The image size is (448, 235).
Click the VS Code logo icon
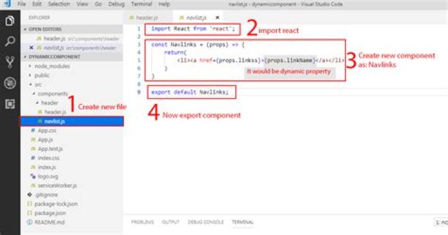(7, 4)
